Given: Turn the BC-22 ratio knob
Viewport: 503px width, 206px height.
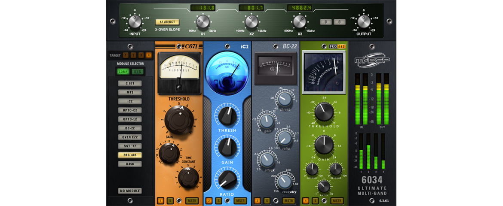Looking at the screenshot, I should pyautogui.click(x=285, y=138).
